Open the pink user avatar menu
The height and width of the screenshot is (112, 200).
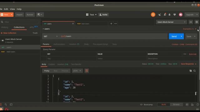tap(181, 15)
